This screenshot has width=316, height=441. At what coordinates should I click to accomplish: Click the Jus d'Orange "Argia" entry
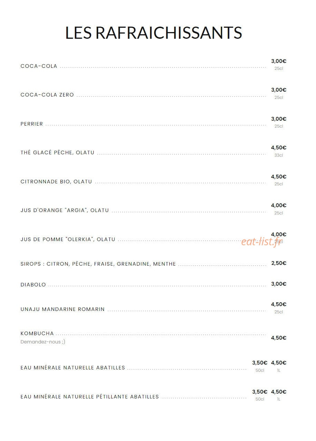point(65,210)
